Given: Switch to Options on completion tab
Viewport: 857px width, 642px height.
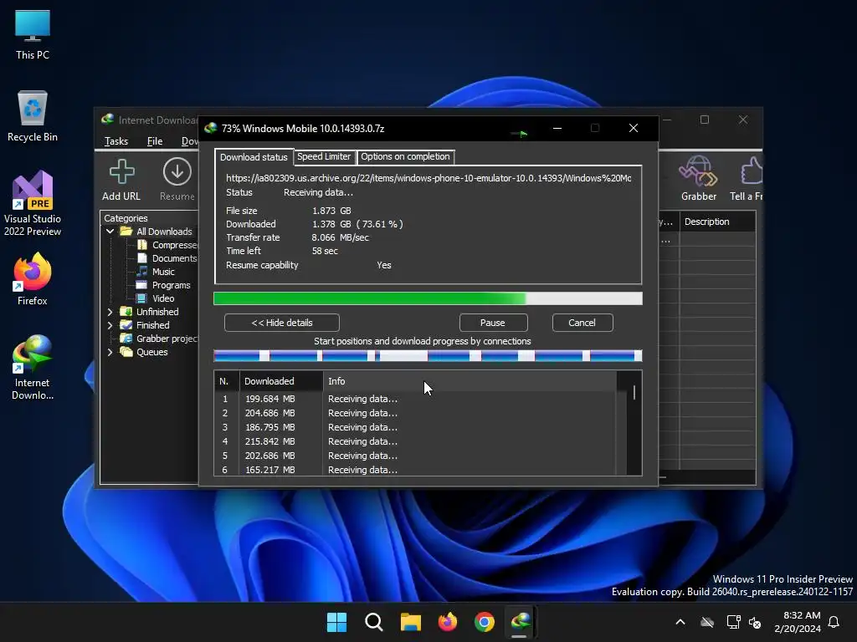Looking at the screenshot, I should [x=405, y=156].
